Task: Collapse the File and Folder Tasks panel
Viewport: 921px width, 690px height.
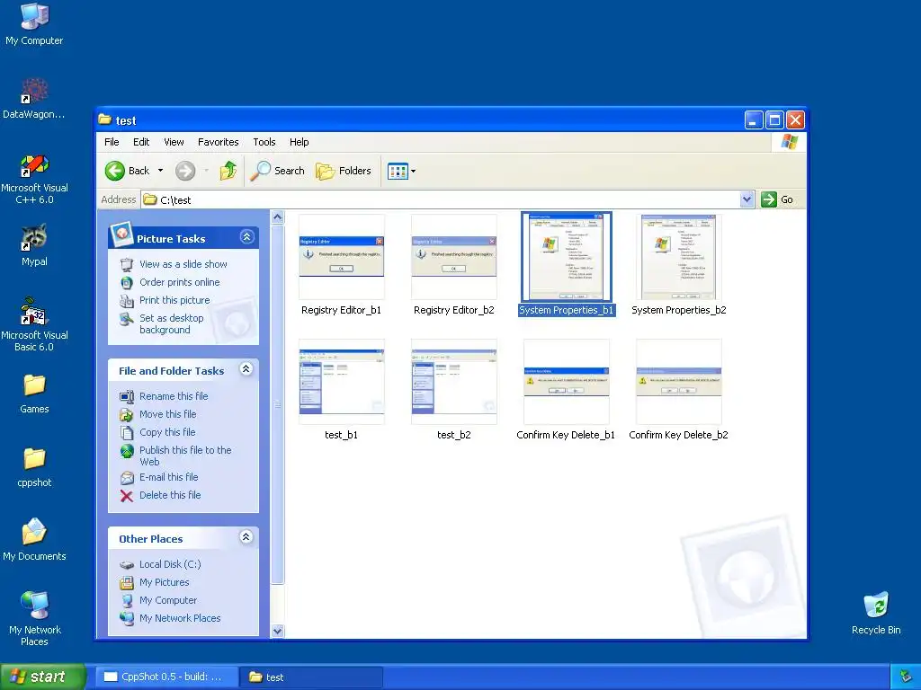Action: coord(246,369)
